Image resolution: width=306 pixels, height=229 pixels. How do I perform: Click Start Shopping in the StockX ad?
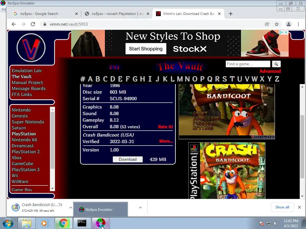pos(146,49)
